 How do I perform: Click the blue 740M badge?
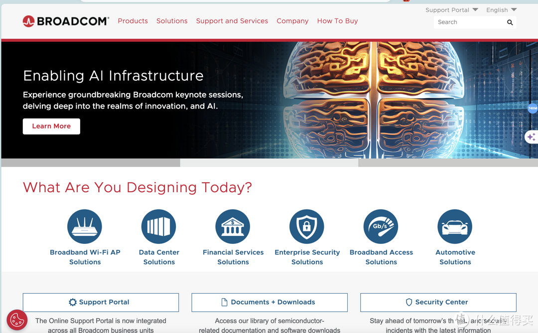533,109
